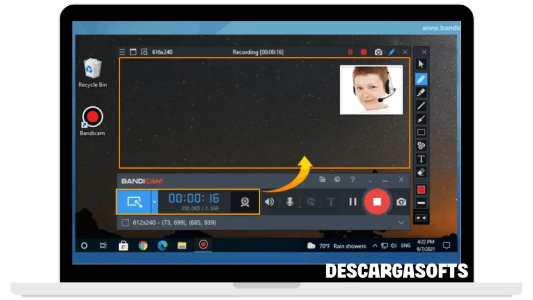Open the hamburger menu on recording frame
This screenshot has height=300, width=533.
click(122, 52)
